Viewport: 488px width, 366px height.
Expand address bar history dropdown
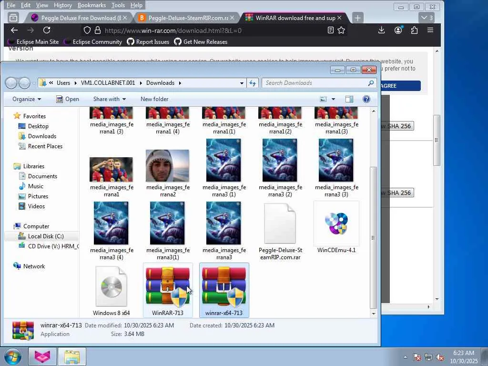click(x=242, y=83)
